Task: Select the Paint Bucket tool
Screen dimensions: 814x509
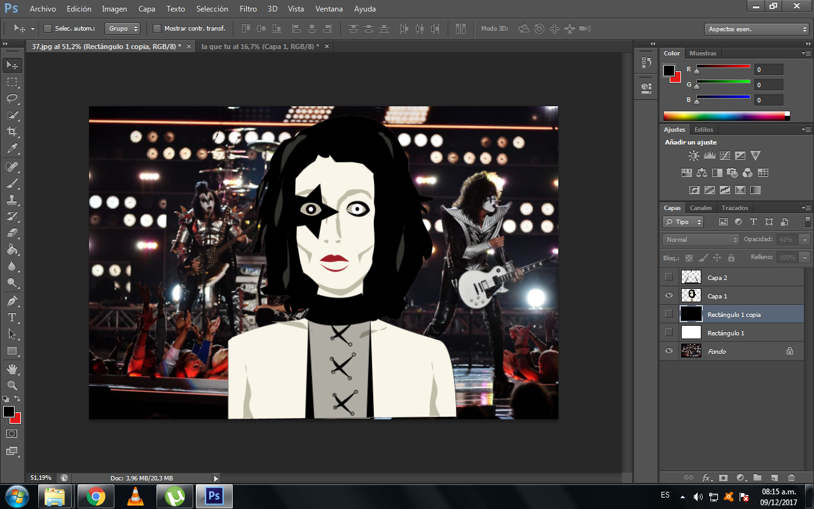Action: point(12,249)
